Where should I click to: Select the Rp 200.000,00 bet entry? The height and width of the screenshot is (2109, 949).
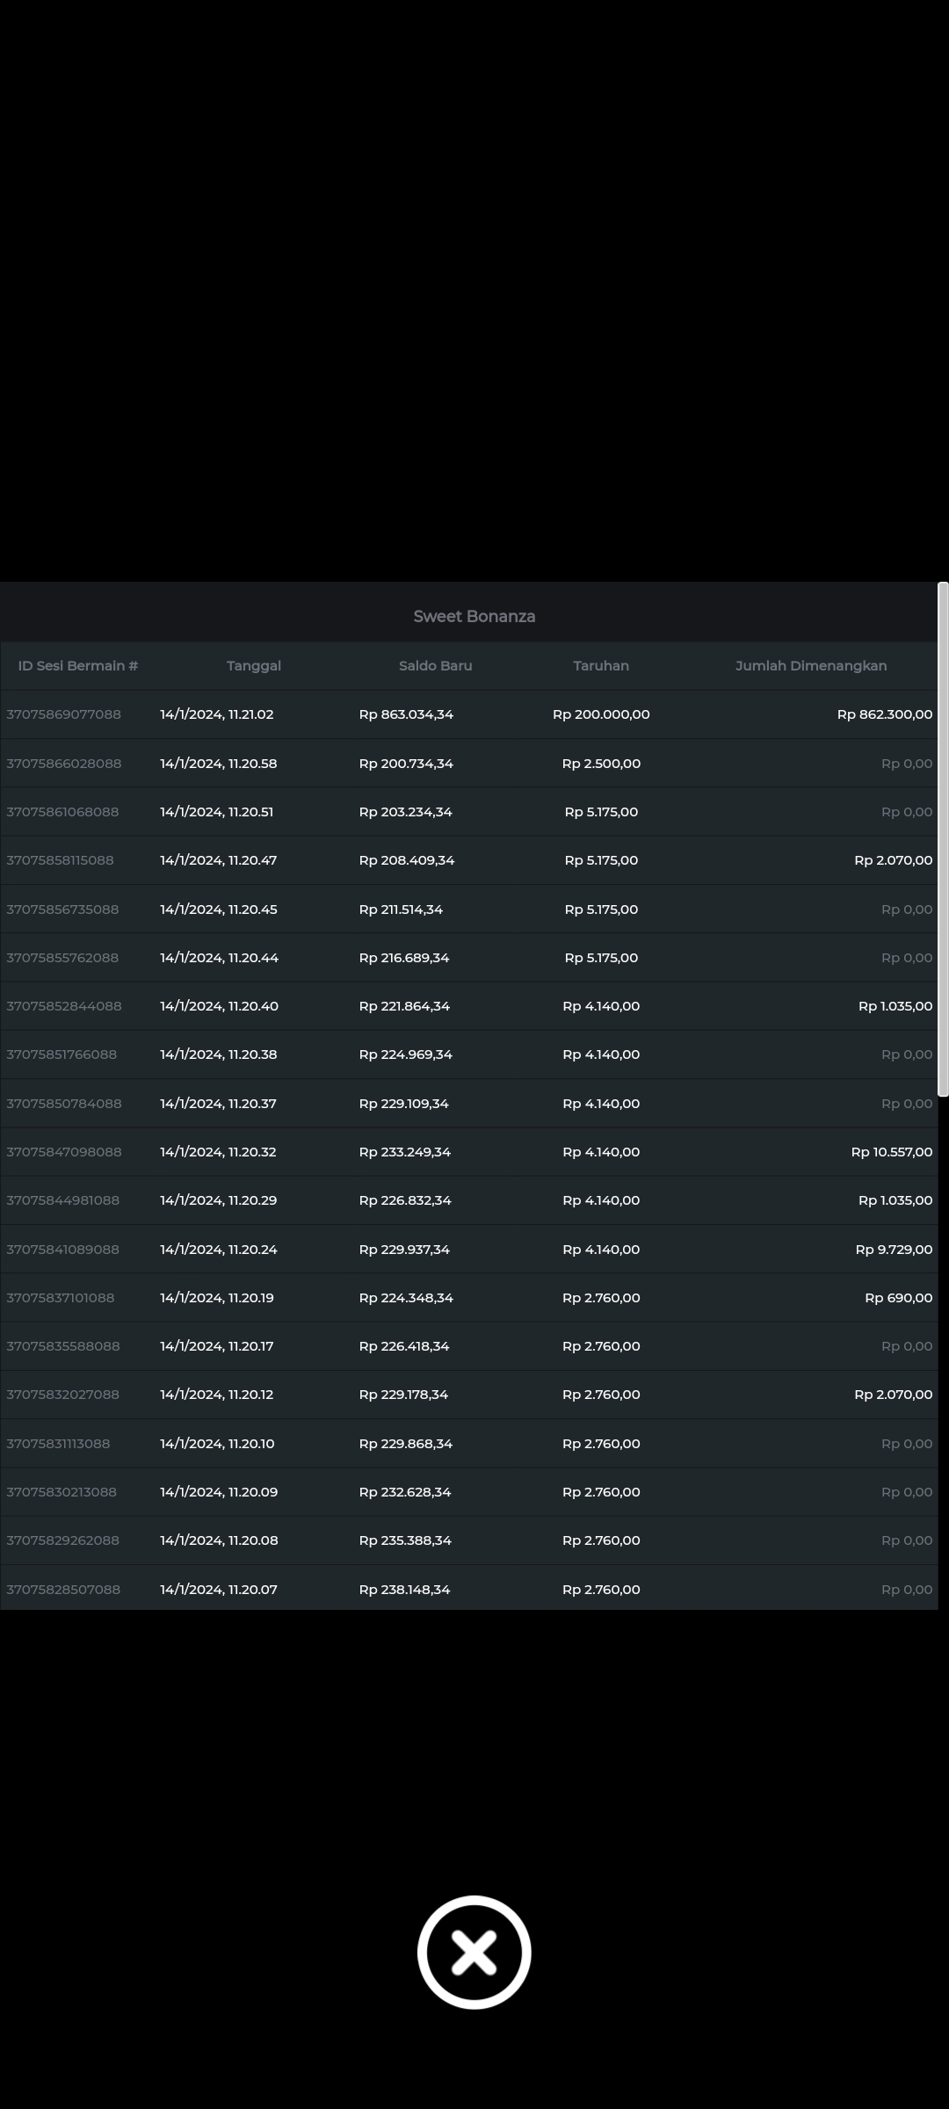coord(601,714)
